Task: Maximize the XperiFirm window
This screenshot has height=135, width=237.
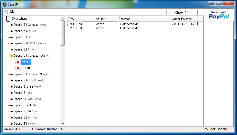Action: [x=219, y=4]
